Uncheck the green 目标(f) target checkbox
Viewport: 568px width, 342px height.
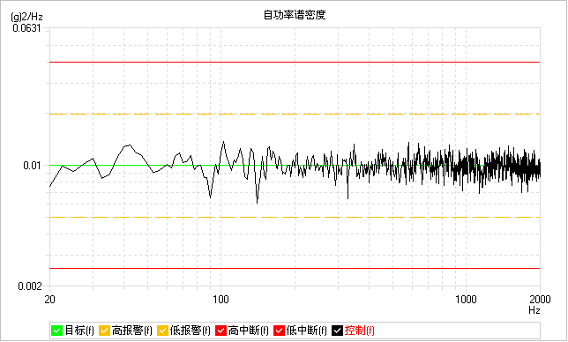click(56, 331)
